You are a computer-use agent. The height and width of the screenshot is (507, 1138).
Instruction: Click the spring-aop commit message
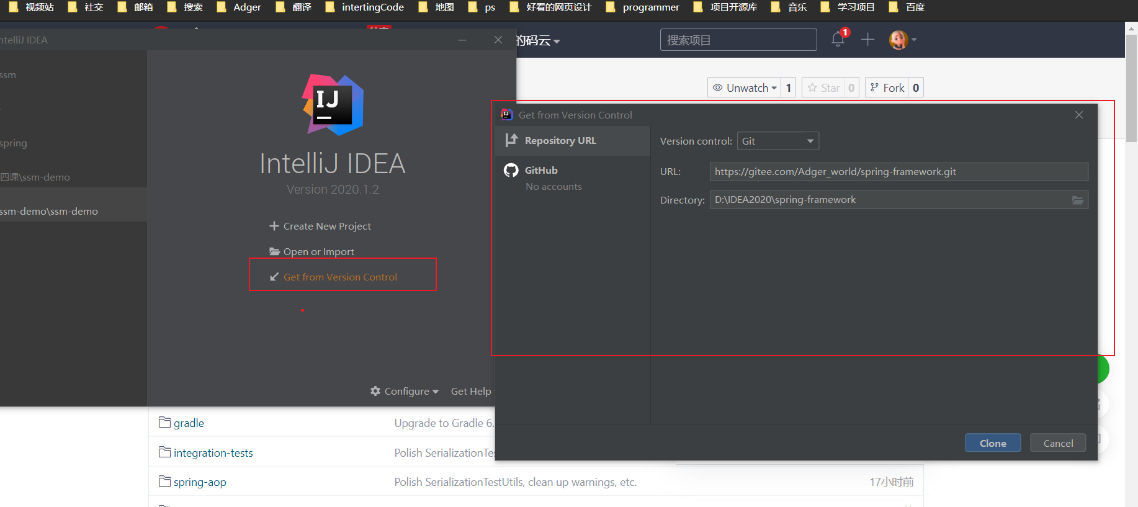pyautogui.click(x=516, y=482)
